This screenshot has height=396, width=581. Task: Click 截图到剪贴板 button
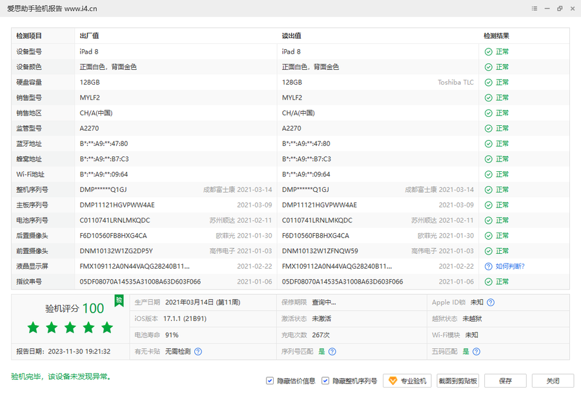pyautogui.click(x=458, y=381)
